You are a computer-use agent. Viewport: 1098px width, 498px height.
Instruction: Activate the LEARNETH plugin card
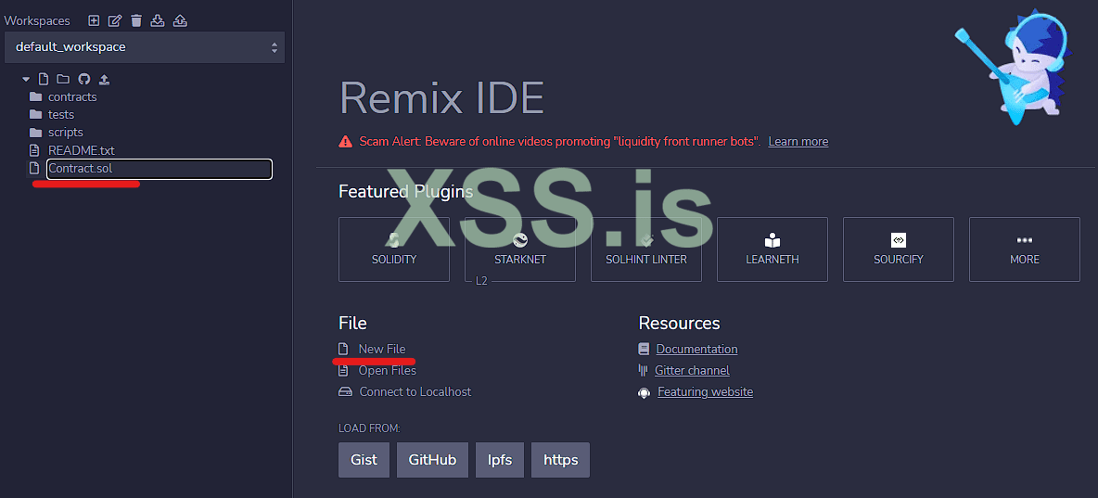tap(772, 249)
